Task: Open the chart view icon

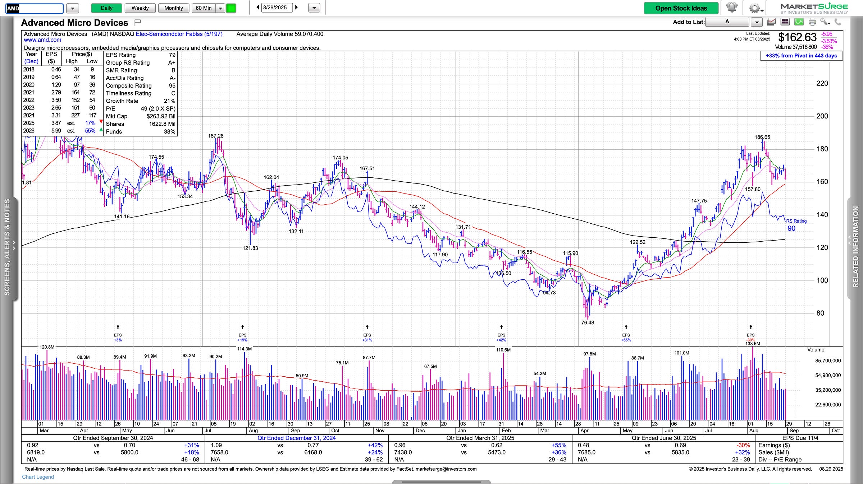Action: tap(771, 22)
